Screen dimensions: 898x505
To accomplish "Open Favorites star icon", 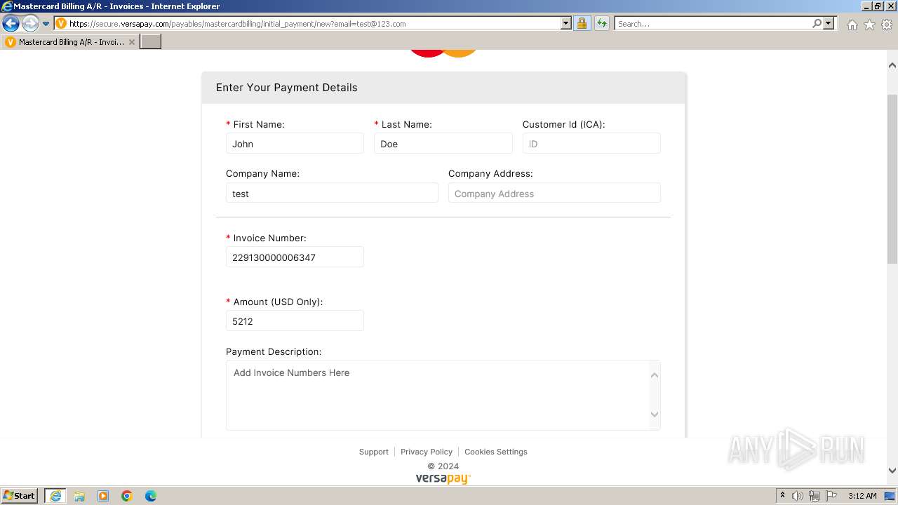I will [869, 25].
